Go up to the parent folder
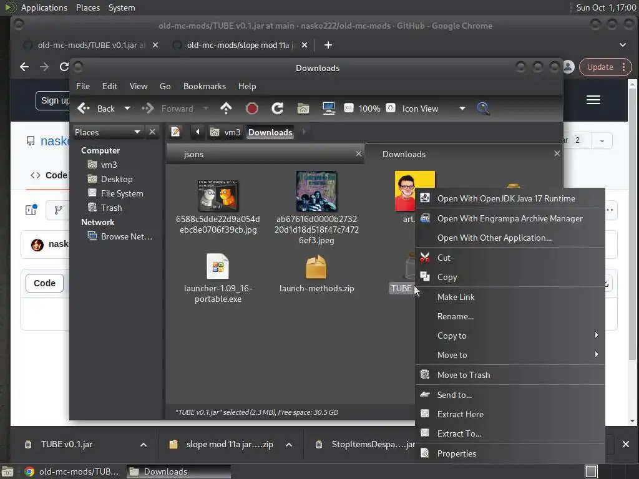The image size is (639, 479). (226, 109)
